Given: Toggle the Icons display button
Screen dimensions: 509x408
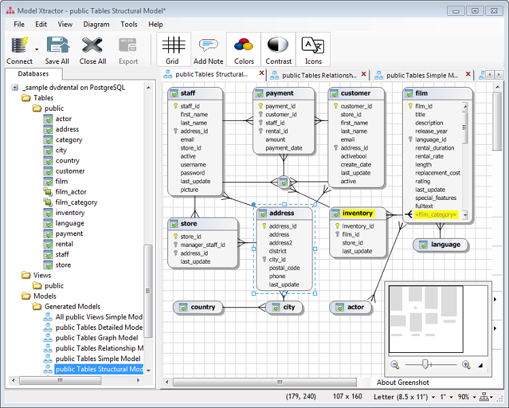Looking at the screenshot, I should [313, 46].
